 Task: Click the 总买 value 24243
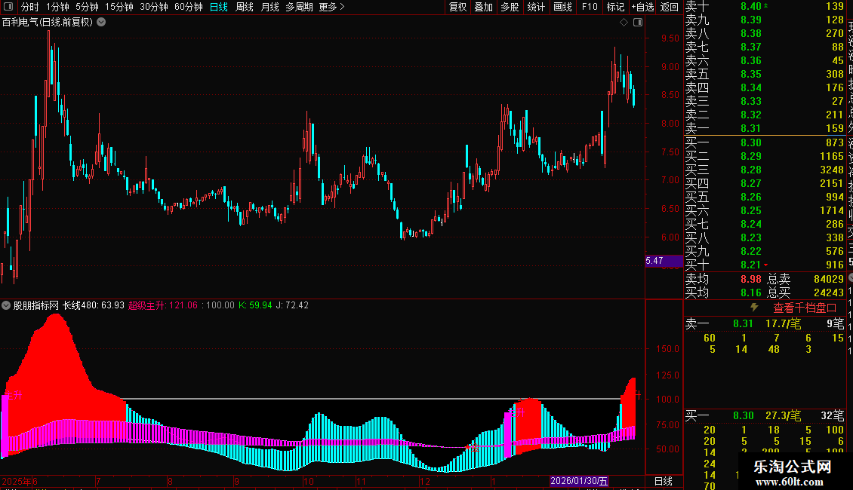829,292
